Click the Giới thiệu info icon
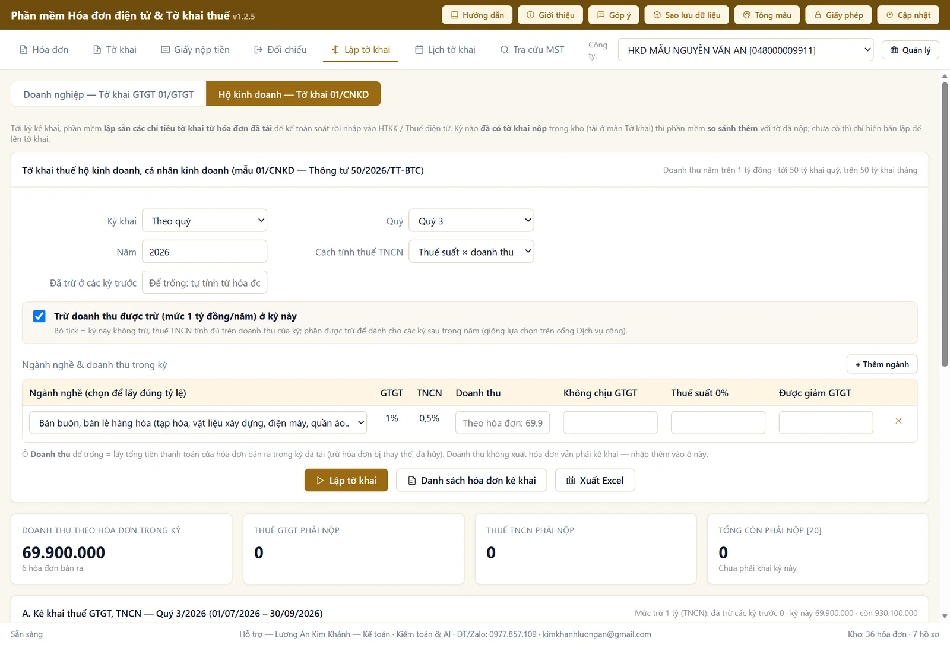Viewport: 950px width, 645px height. pyautogui.click(x=530, y=15)
